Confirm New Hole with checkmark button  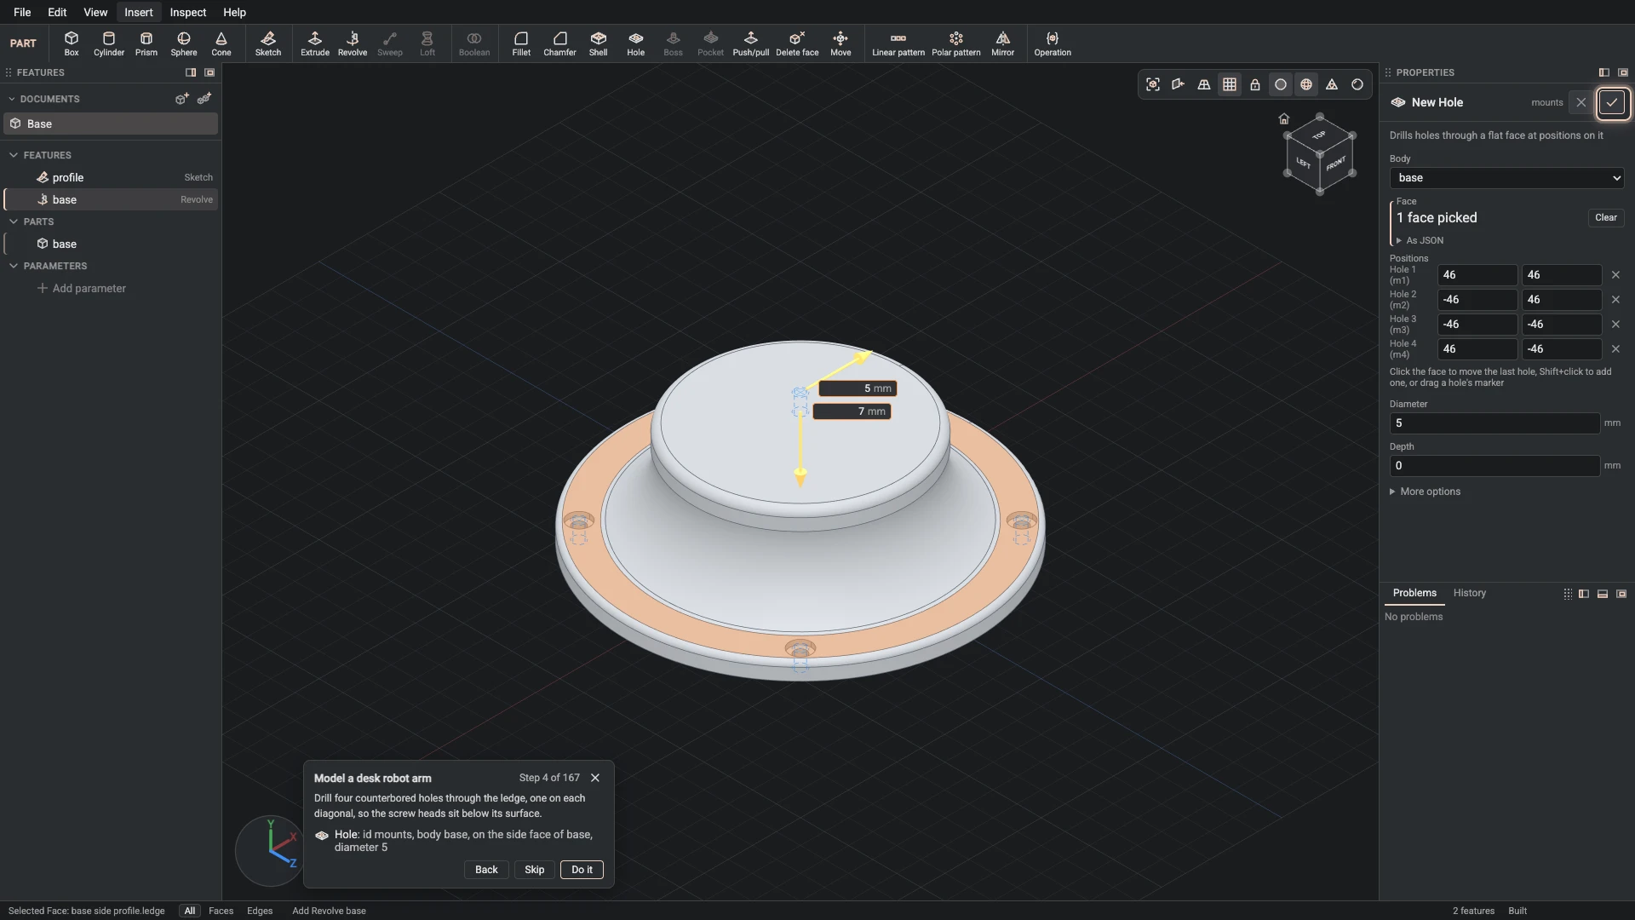pyautogui.click(x=1612, y=103)
